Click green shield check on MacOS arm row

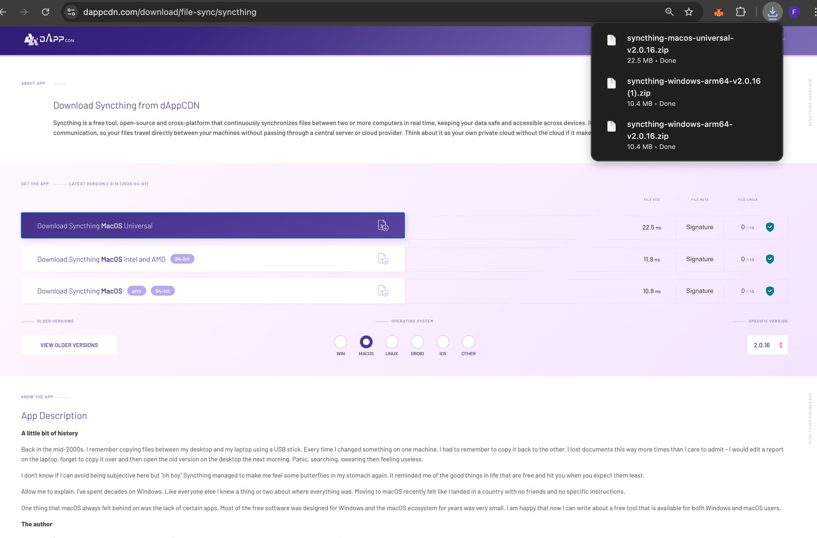tap(770, 291)
